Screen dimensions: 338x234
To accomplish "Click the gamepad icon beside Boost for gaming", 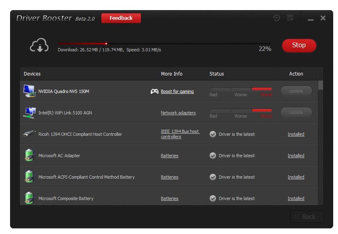I will click(x=154, y=91).
